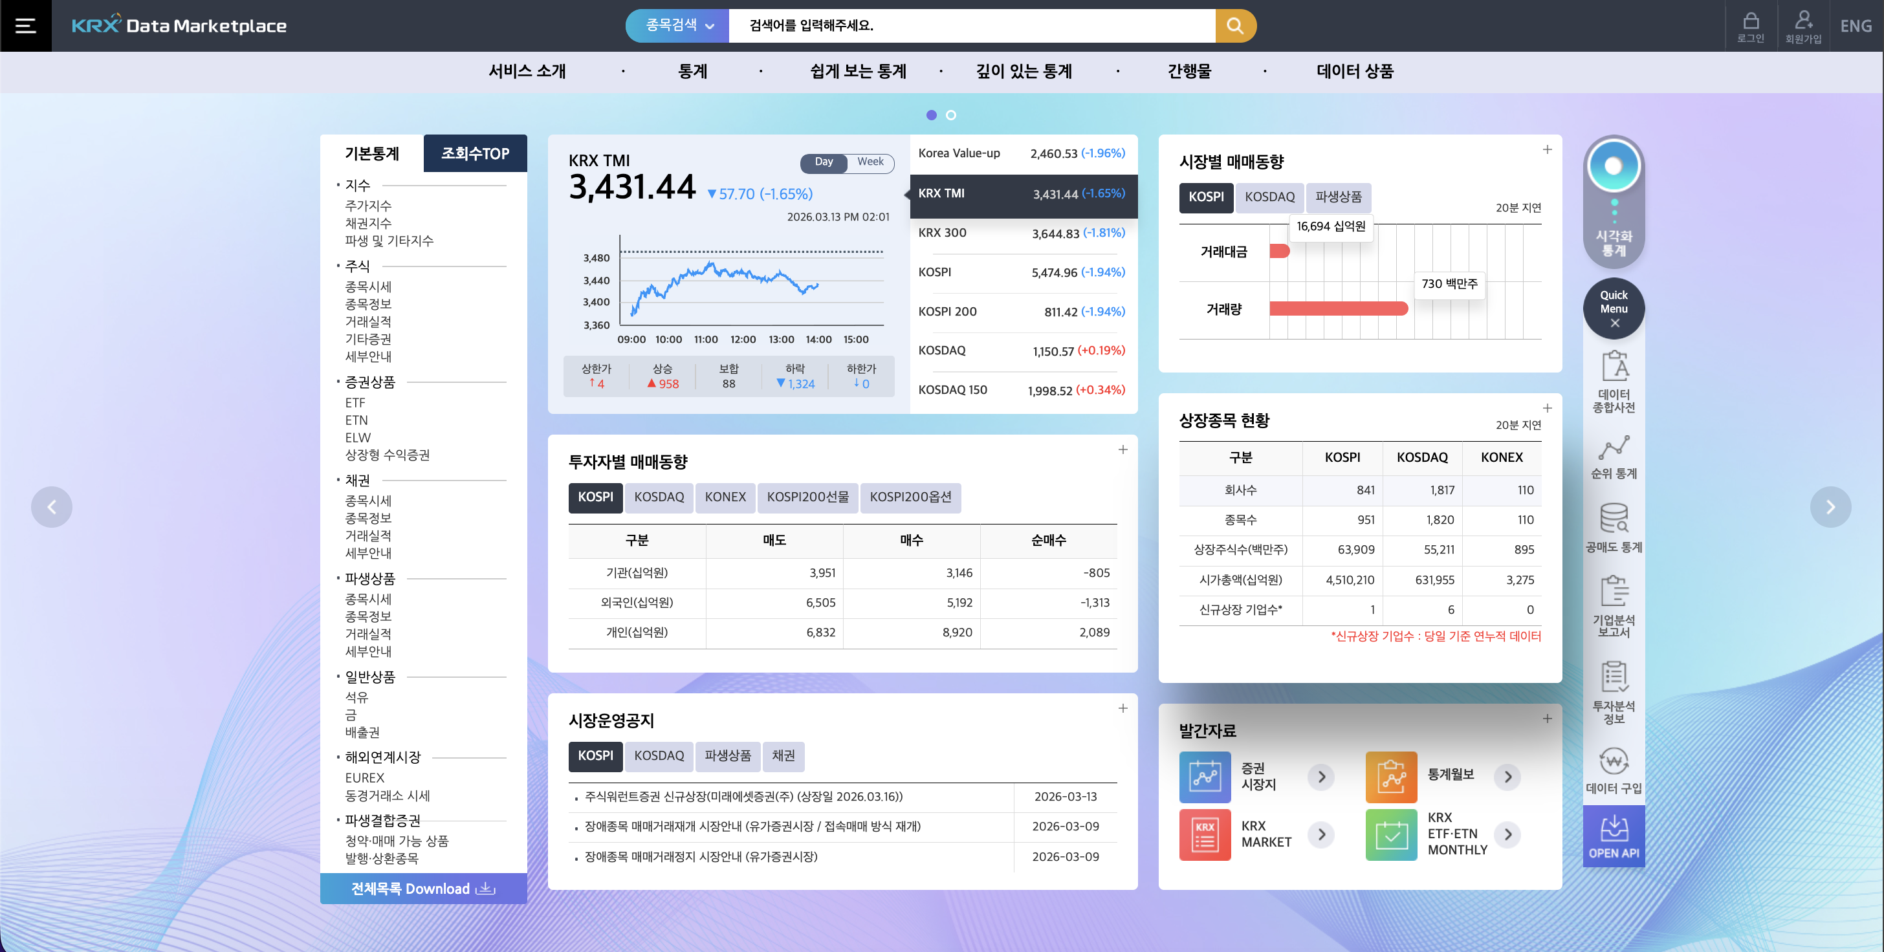Switch KRX TMI chart to Week
1884x952 pixels.
(870, 162)
